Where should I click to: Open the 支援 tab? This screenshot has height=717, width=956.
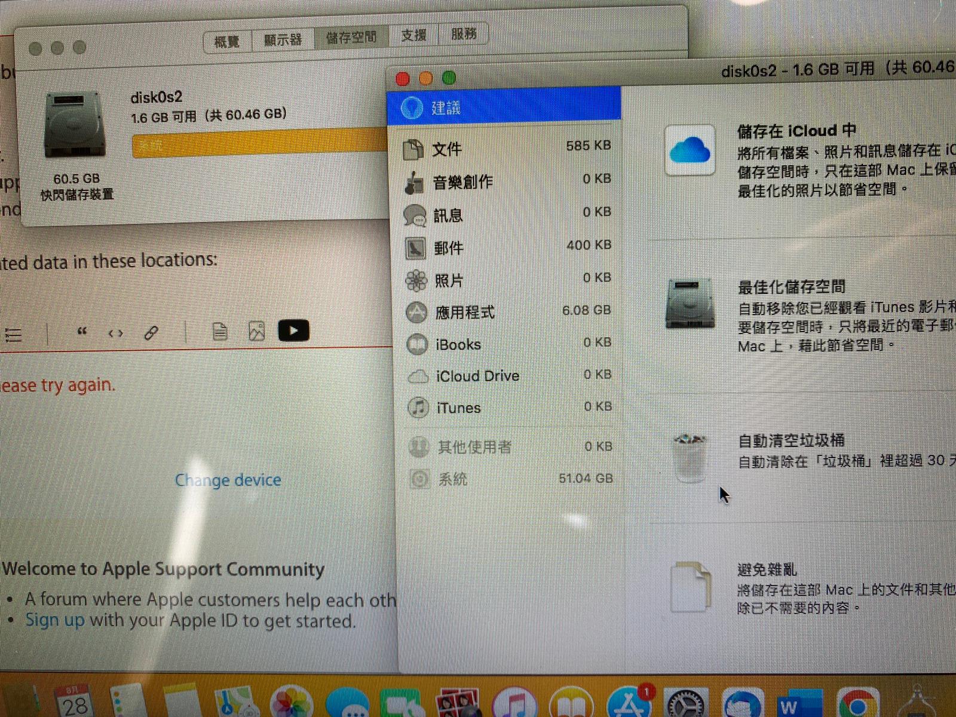(x=413, y=35)
